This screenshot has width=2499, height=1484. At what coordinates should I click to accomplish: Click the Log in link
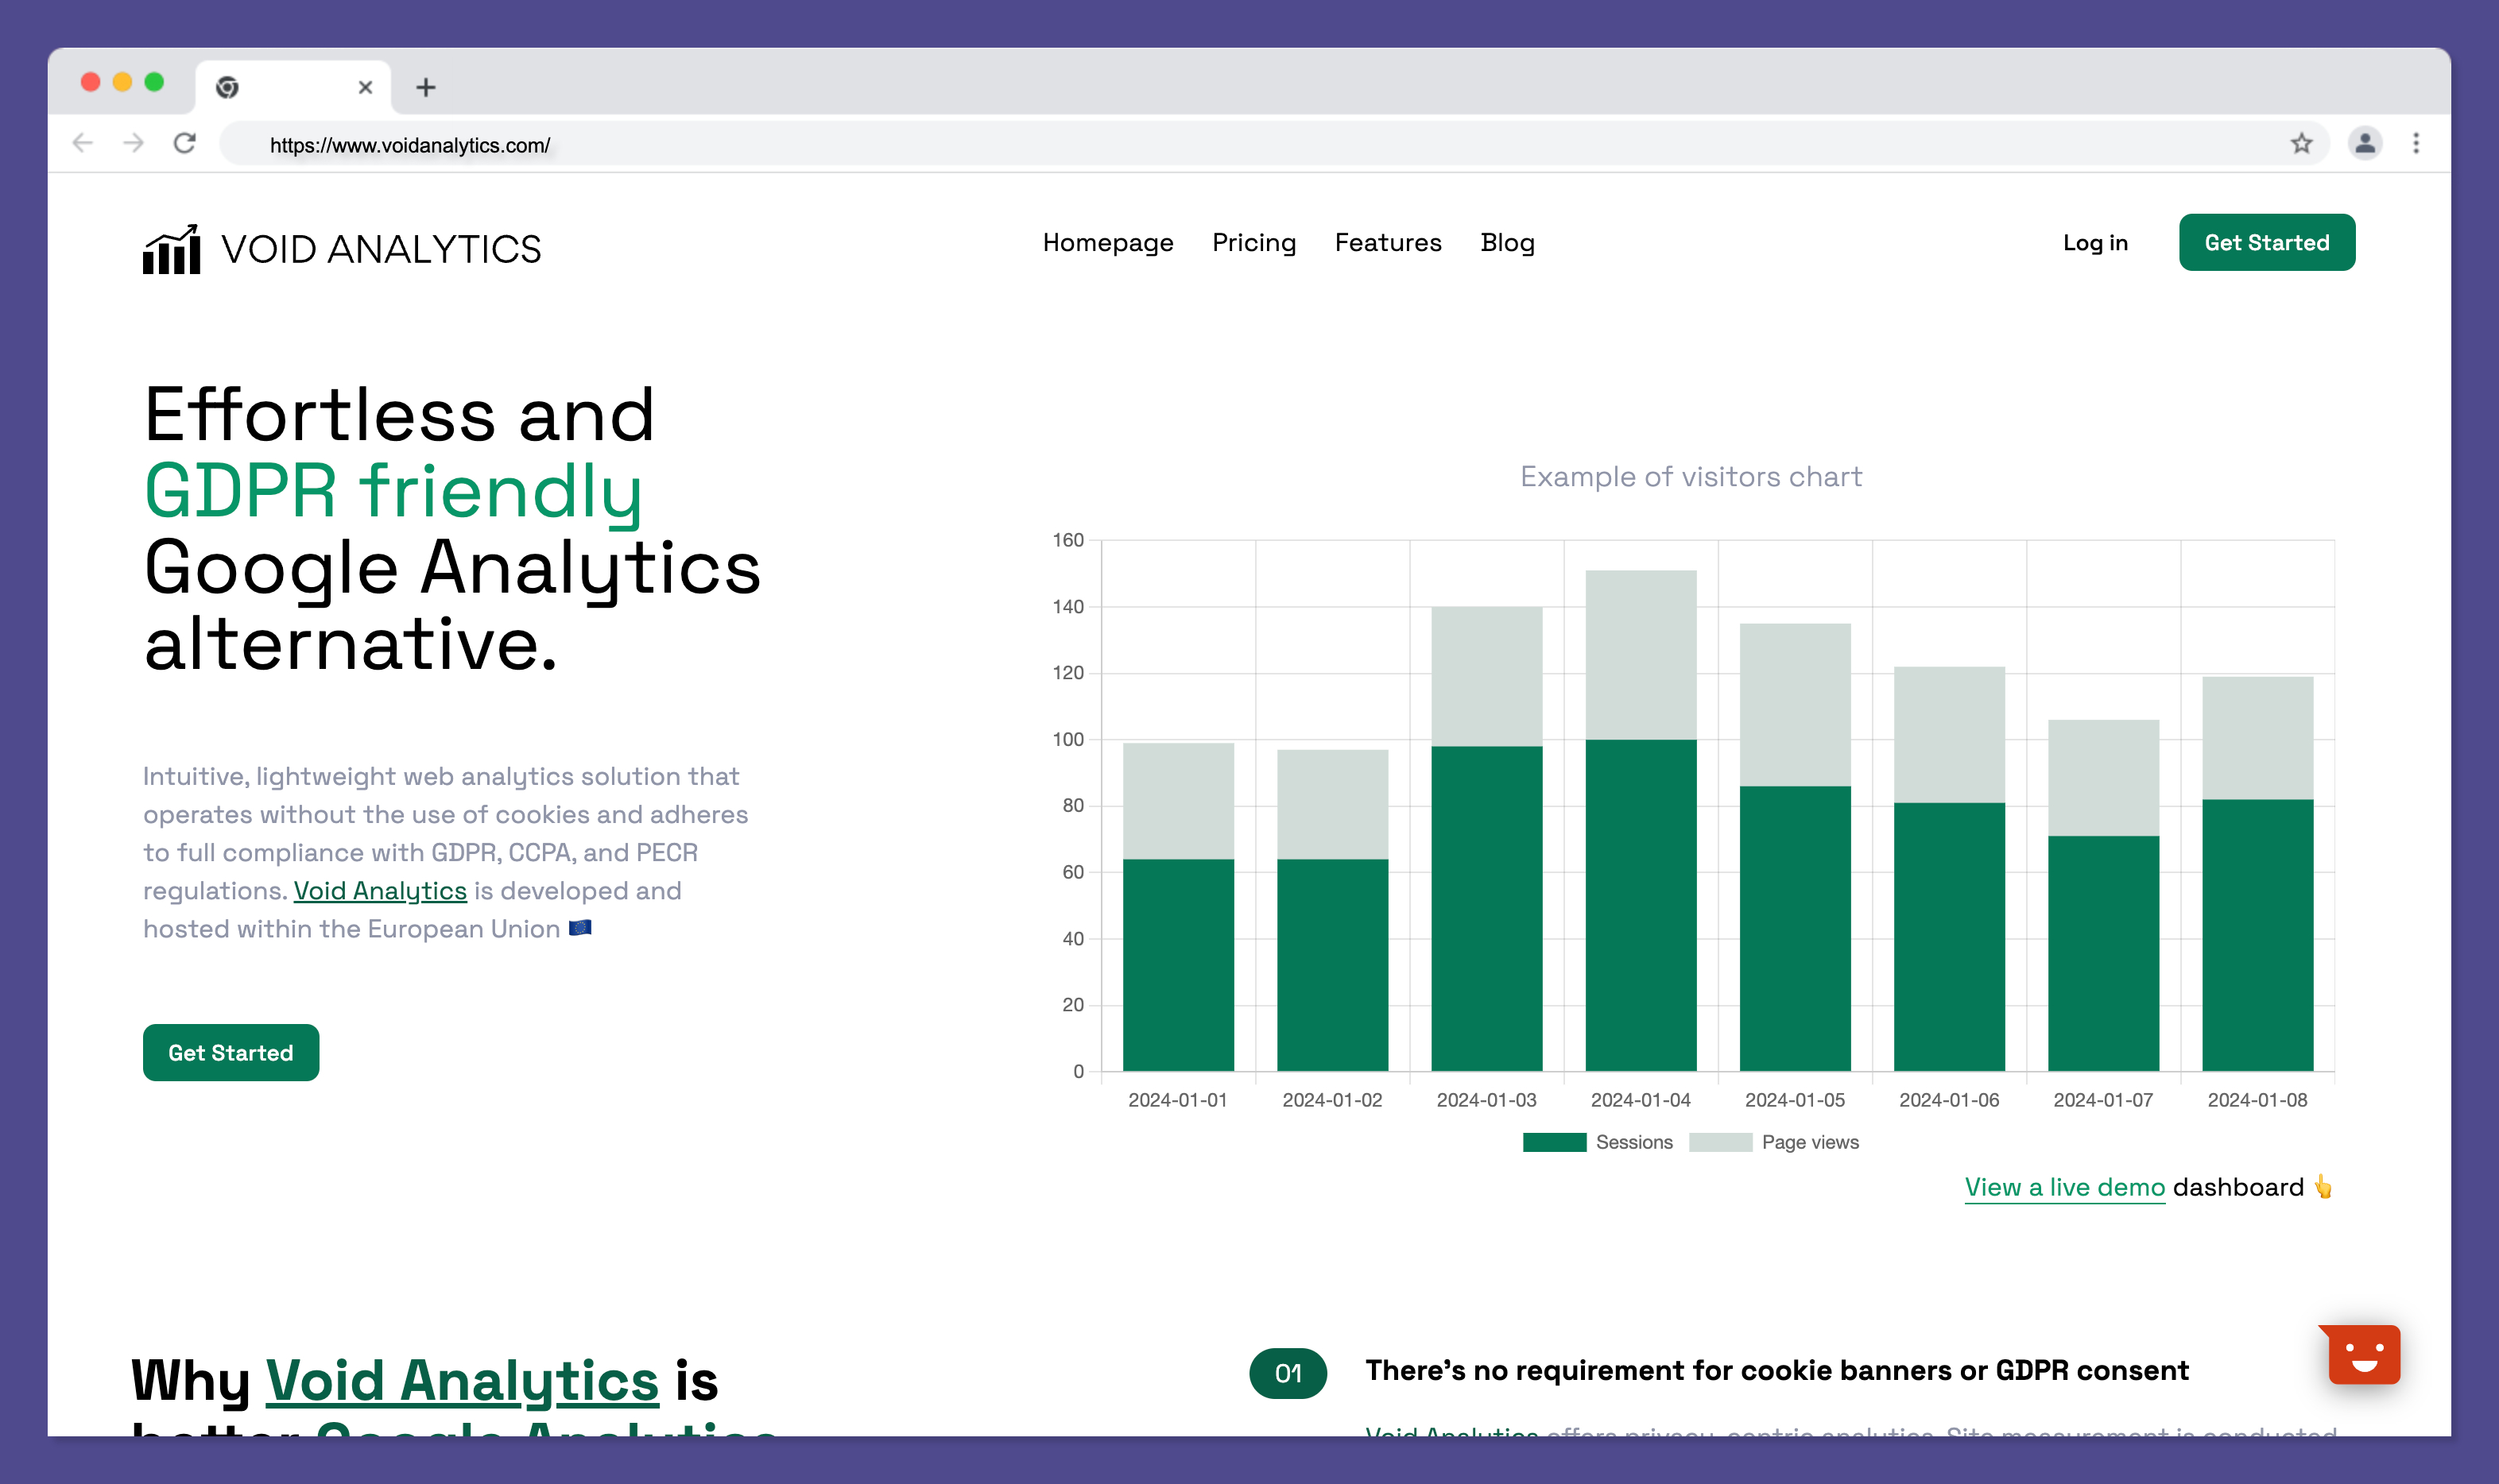click(2095, 243)
